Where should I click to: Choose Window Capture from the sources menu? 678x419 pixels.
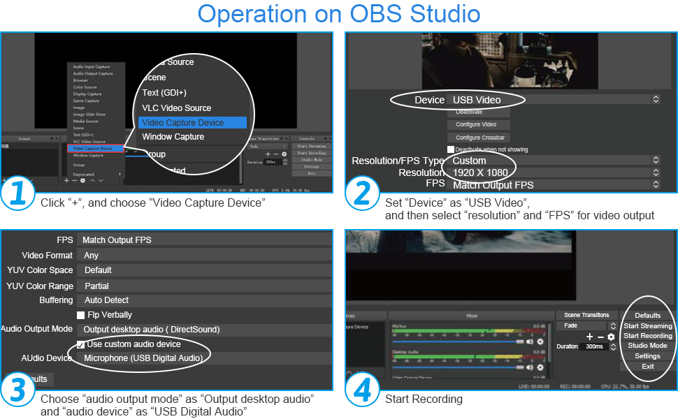[175, 137]
